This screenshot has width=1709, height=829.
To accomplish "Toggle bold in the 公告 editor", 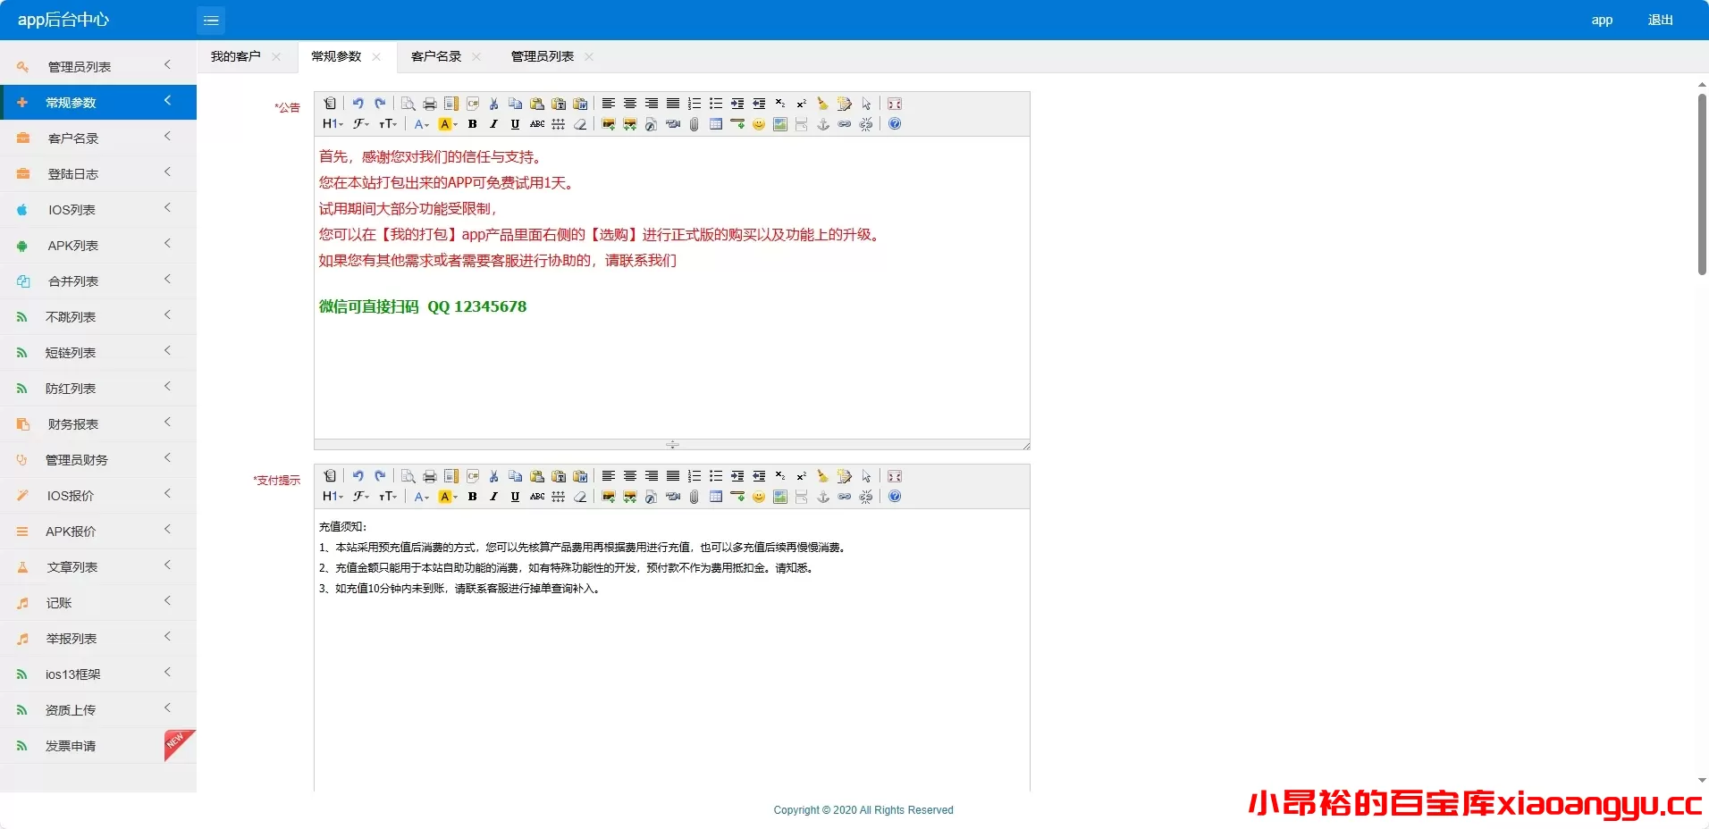I will (x=473, y=124).
